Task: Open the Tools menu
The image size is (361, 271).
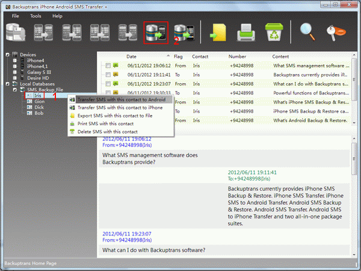Action: click(x=35, y=16)
